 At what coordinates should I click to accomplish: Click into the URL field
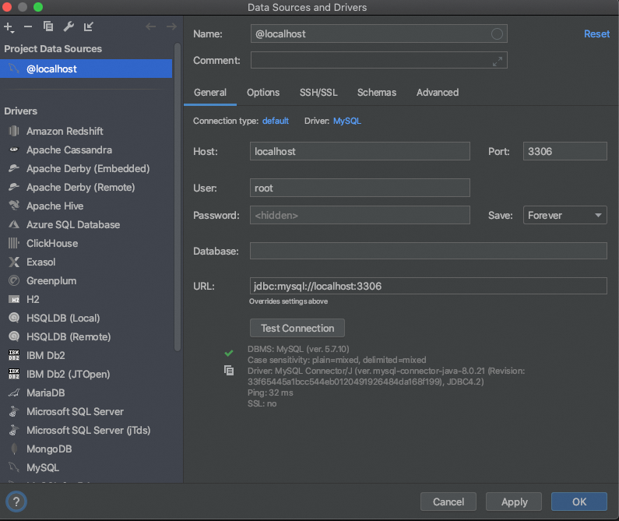tap(428, 286)
